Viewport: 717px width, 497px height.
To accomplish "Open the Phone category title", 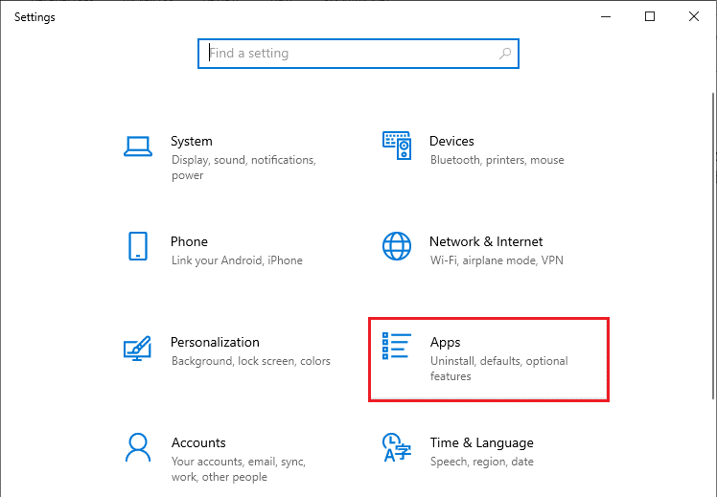I will point(189,241).
